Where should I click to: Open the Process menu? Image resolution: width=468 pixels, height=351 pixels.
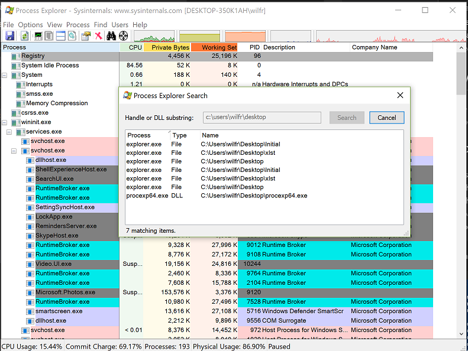click(78, 25)
